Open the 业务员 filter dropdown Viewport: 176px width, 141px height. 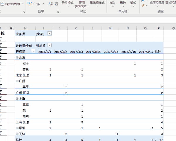(x=49, y=34)
